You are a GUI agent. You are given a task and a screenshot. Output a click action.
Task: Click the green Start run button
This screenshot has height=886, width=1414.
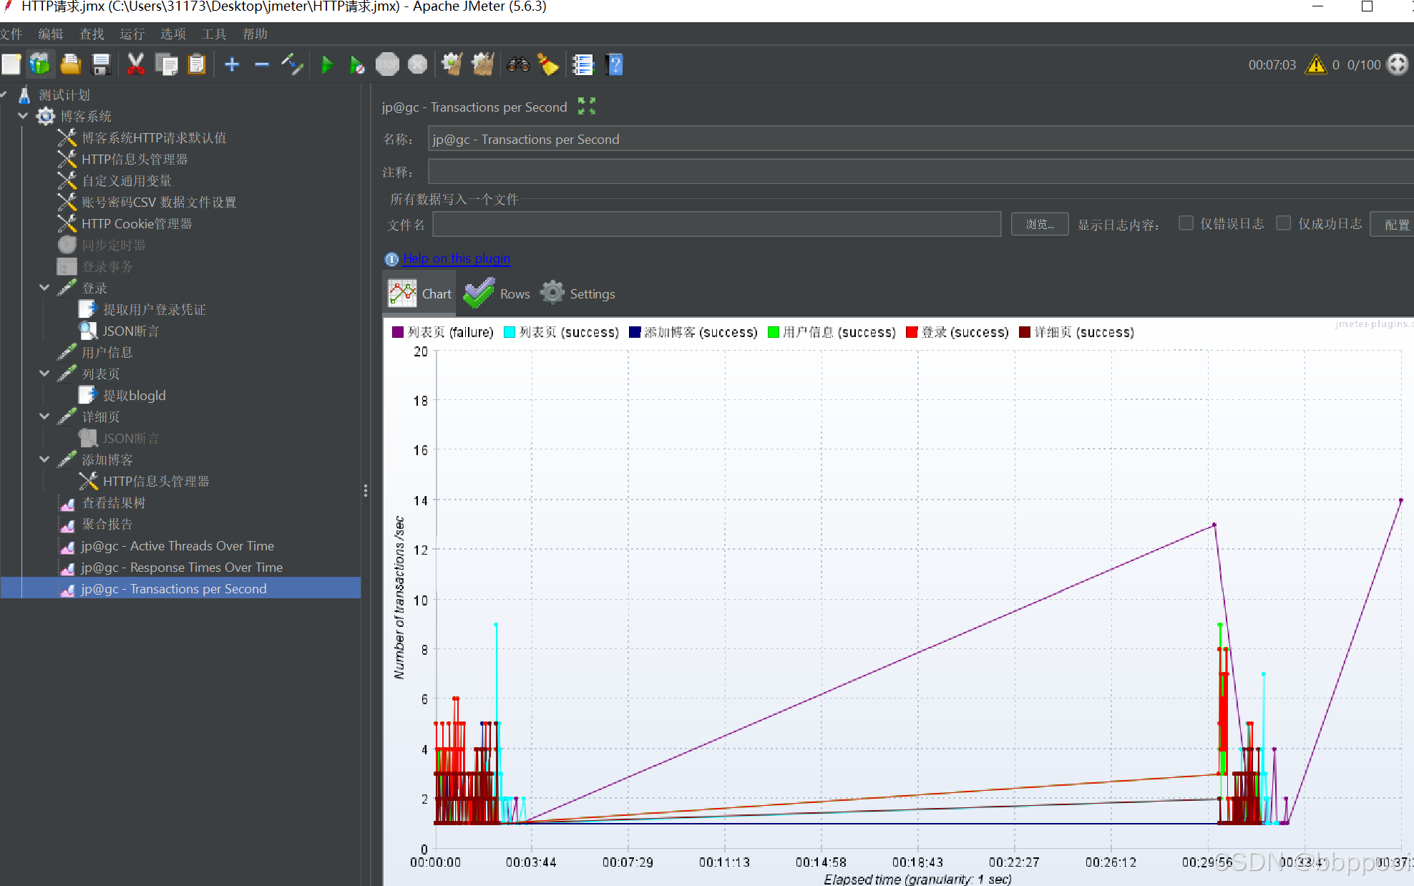click(327, 65)
